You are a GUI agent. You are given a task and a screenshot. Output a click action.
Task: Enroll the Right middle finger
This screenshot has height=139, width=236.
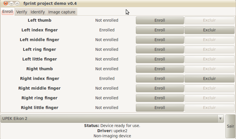point(160,88)
